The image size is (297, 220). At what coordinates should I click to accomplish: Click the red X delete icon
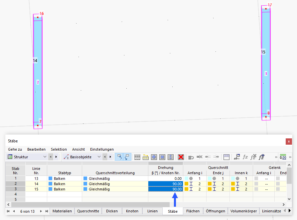point(181,157)
